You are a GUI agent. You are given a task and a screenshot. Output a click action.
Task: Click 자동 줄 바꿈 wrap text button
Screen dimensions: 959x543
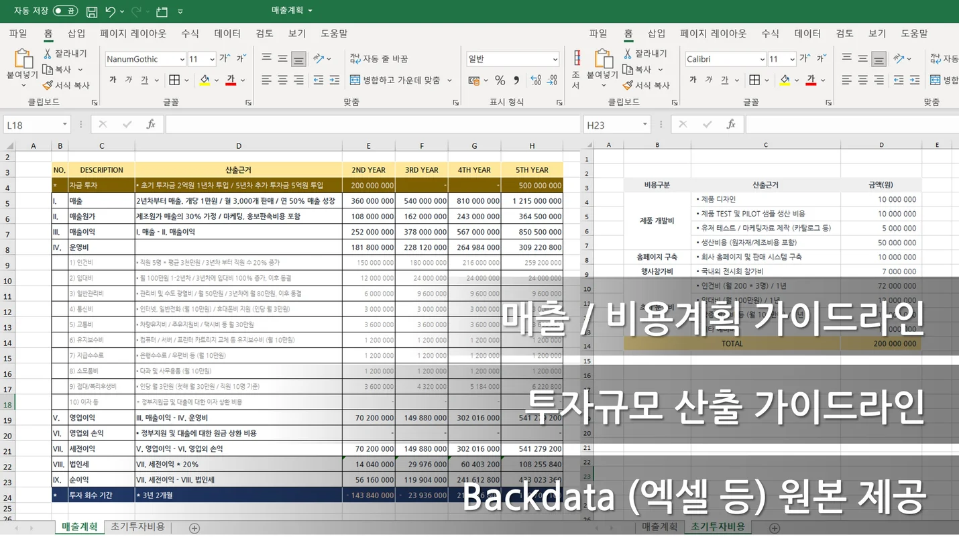pos(379,59)
